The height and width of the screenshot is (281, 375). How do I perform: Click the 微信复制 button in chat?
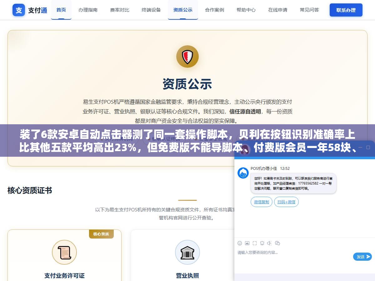coord(262,202)
